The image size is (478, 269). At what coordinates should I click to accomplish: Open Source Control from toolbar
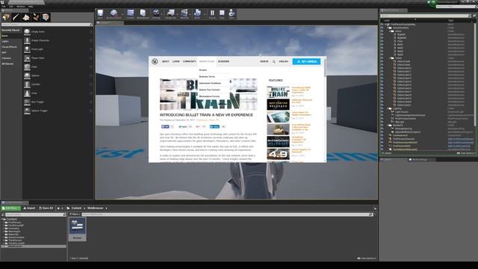click(114, 13)
